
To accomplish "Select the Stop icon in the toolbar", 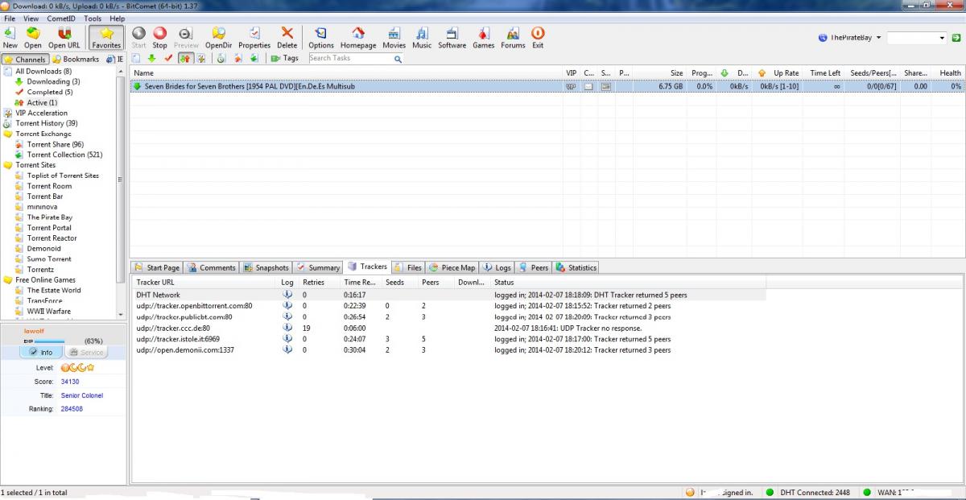I will pos(159,36).
